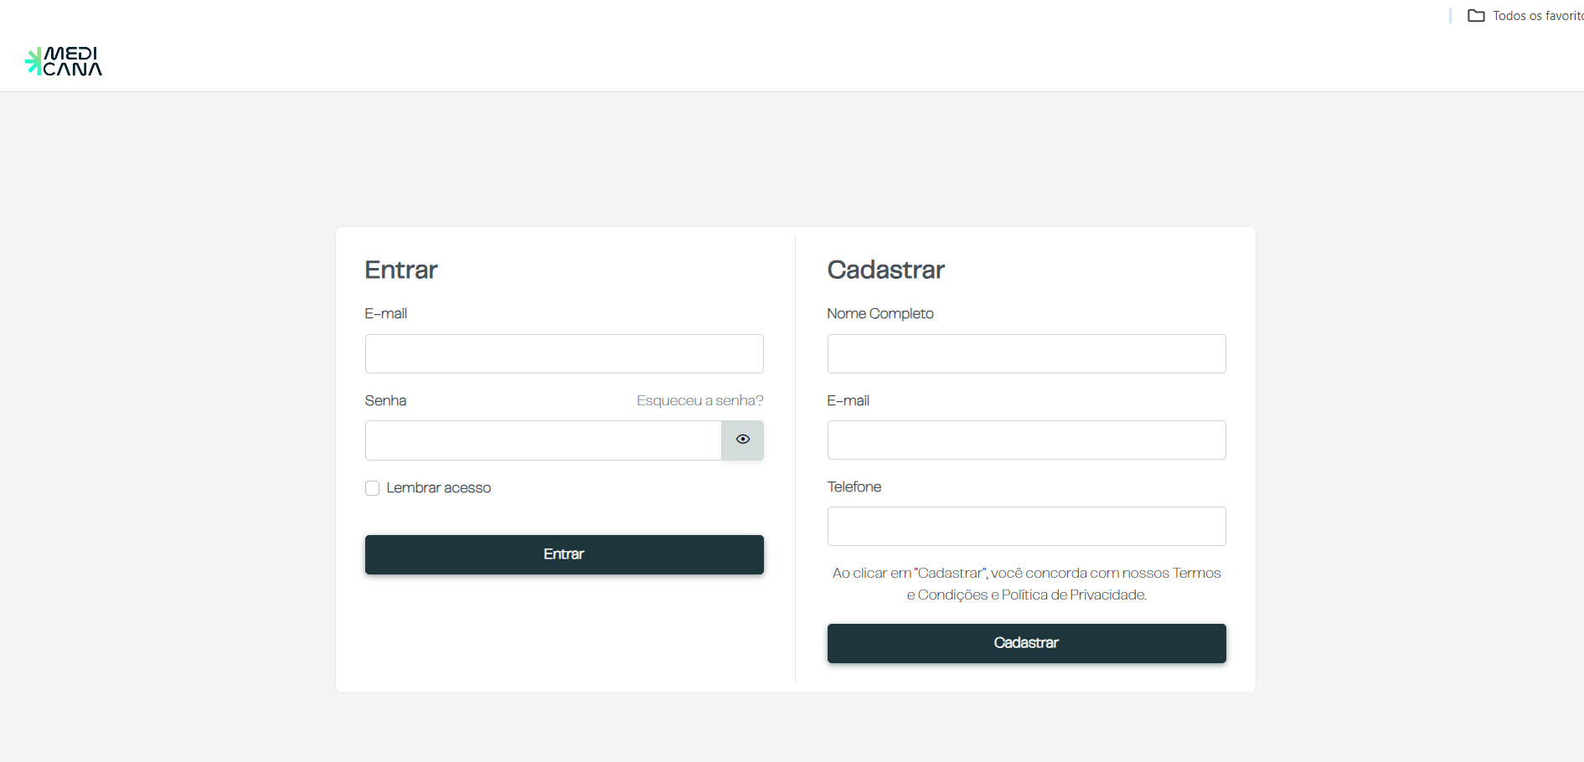Select the Nome Completo input field
1584x762 pixels.
(1026, 353)
